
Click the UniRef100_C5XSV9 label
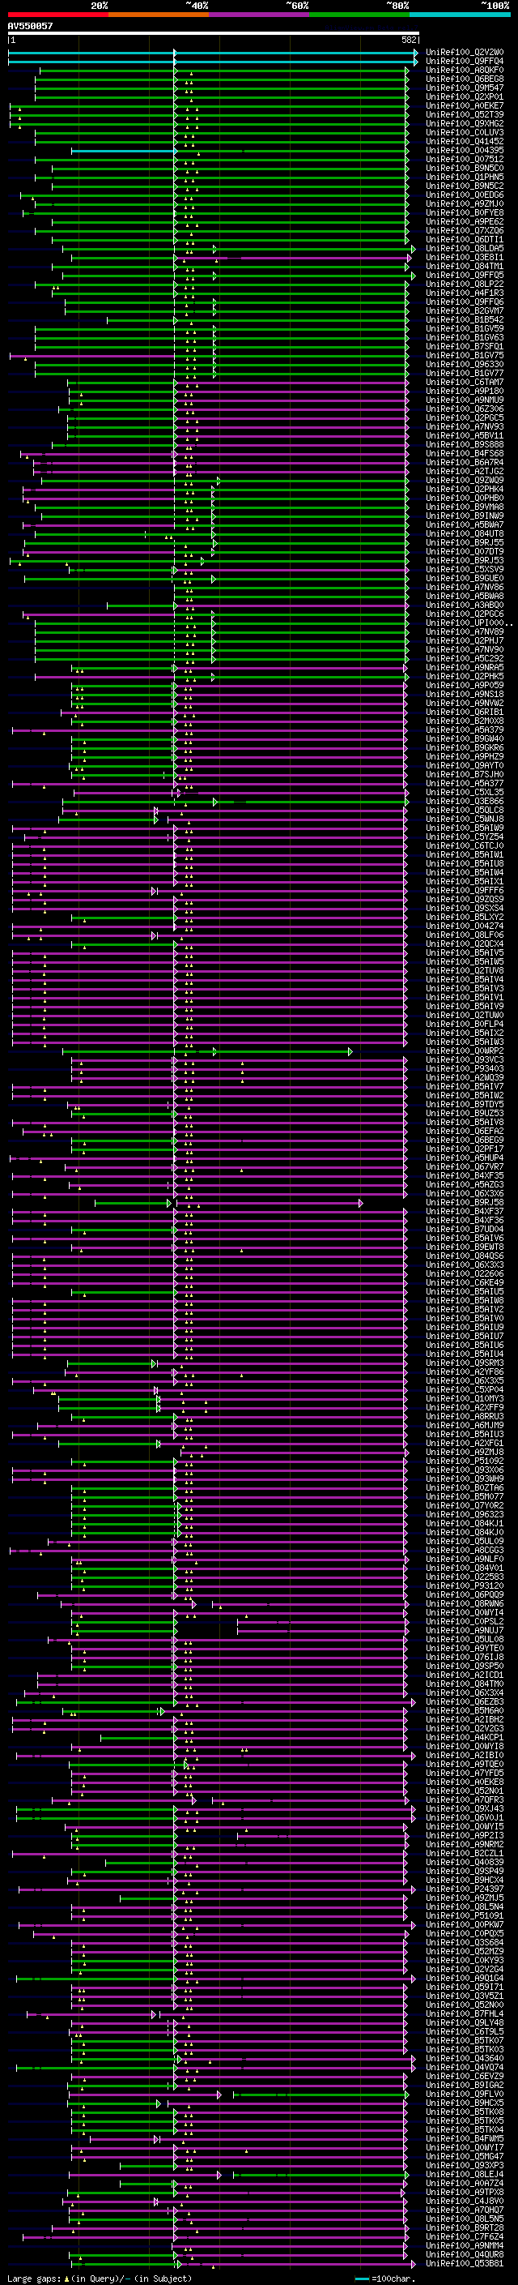465,570
